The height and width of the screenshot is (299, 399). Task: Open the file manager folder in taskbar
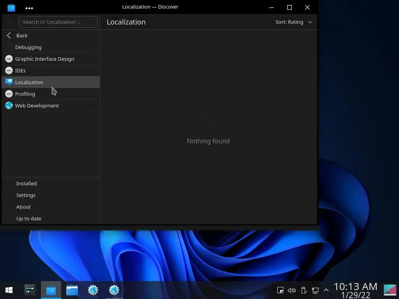coord(72,290)
